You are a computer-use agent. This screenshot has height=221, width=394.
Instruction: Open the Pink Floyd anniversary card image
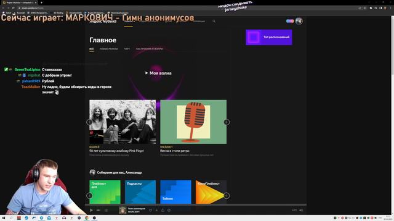pos(123,122)
